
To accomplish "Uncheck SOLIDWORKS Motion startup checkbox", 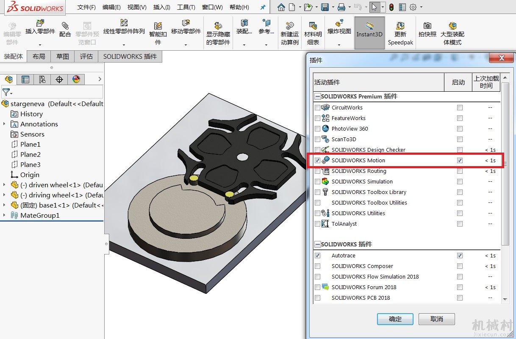I will coord(460,160).
